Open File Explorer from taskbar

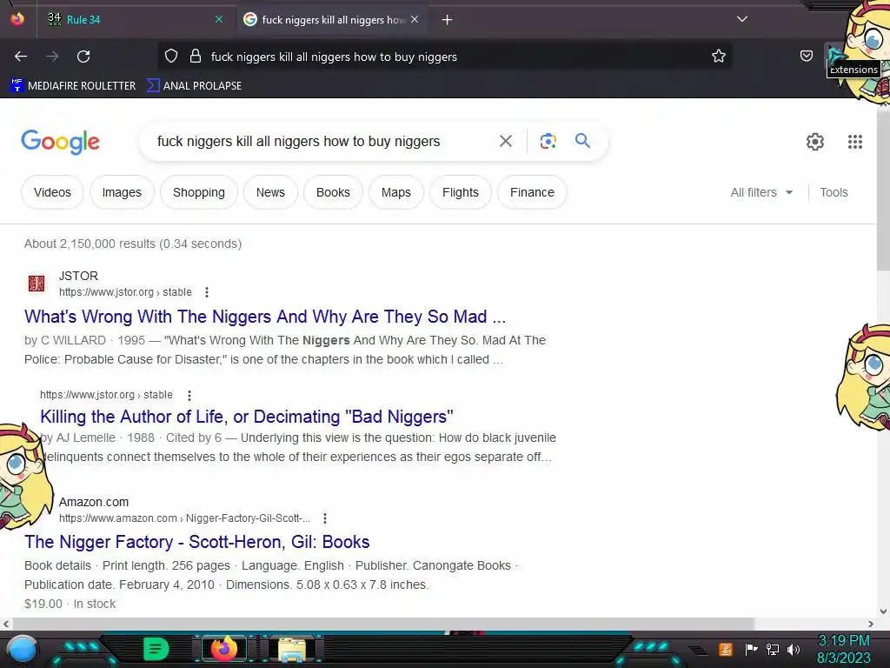pyautogui.click(x=292, y=649)
